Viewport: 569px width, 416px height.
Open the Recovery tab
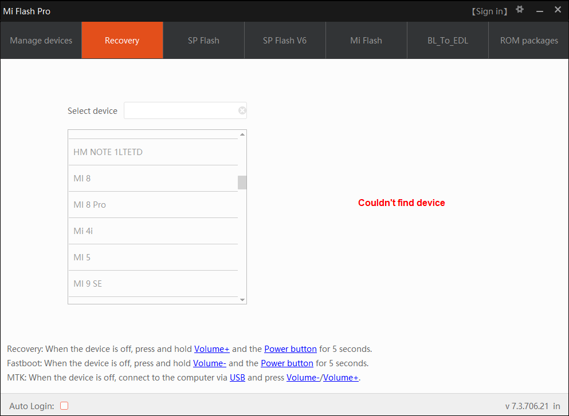[121, 40]
